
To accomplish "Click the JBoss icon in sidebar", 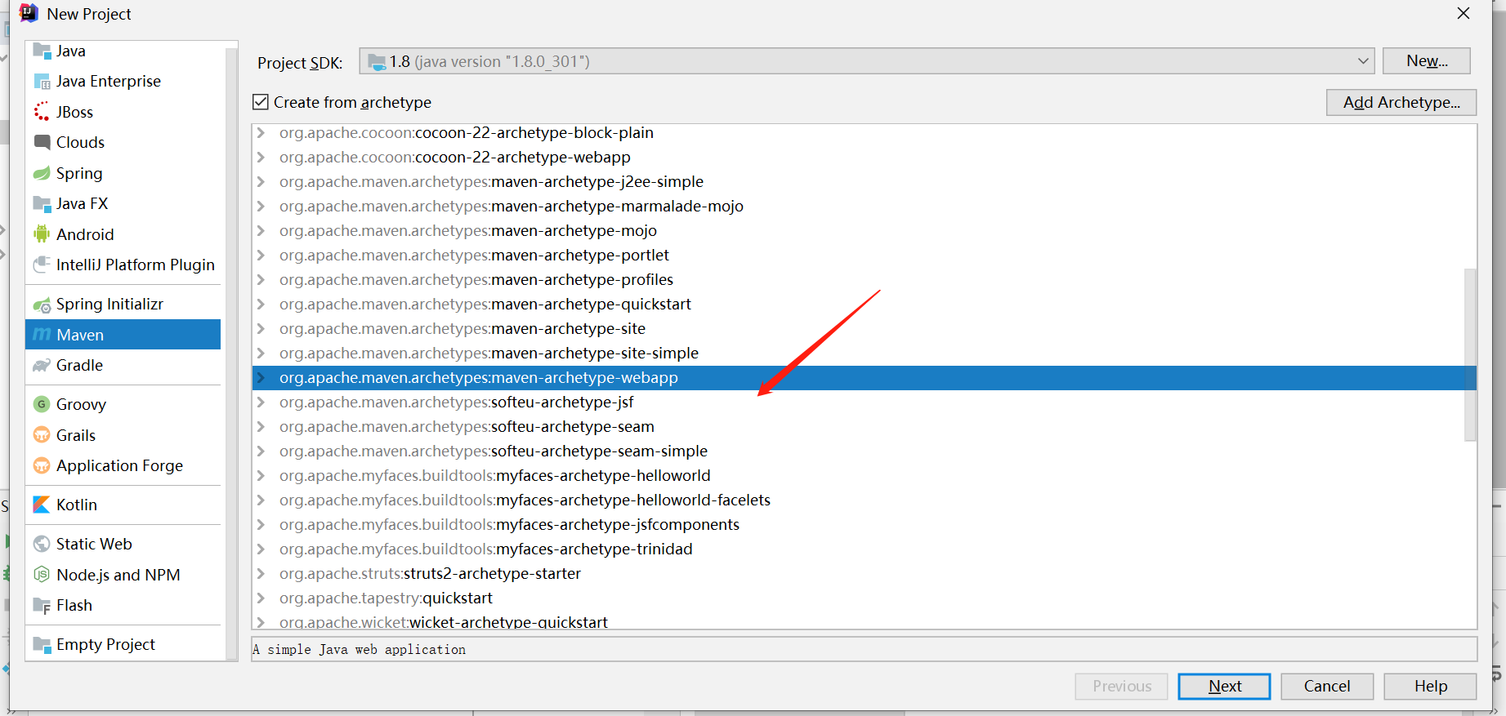I will click(42, 112).
